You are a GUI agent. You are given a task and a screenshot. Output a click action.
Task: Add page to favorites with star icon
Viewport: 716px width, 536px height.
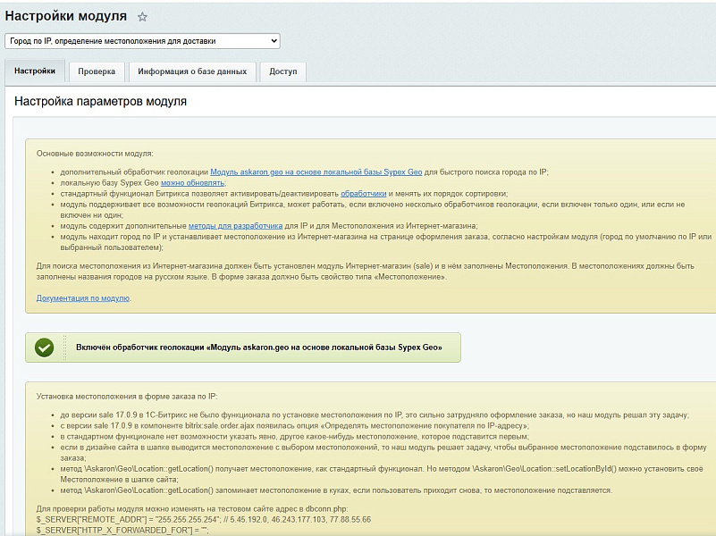pyautogui.click(x=142, y=17)
